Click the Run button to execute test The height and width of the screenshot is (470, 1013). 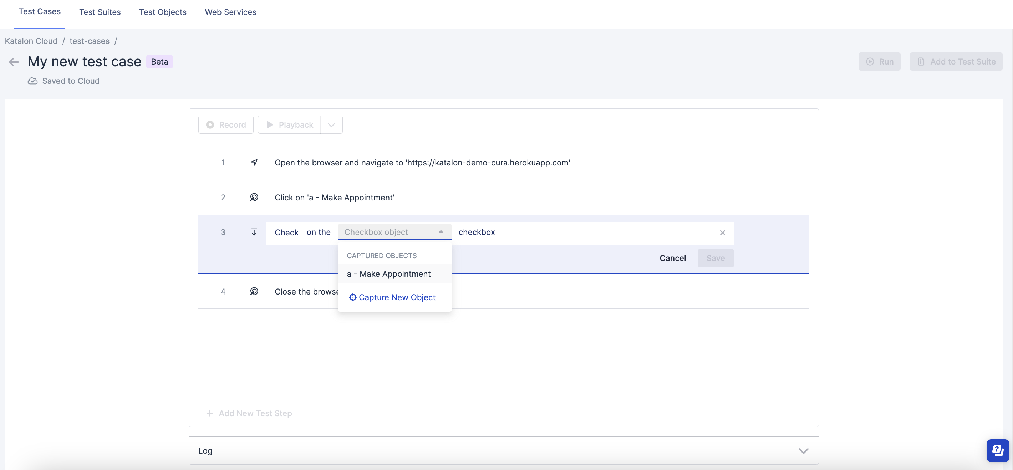pyautogui.click(x=879, y=61)
